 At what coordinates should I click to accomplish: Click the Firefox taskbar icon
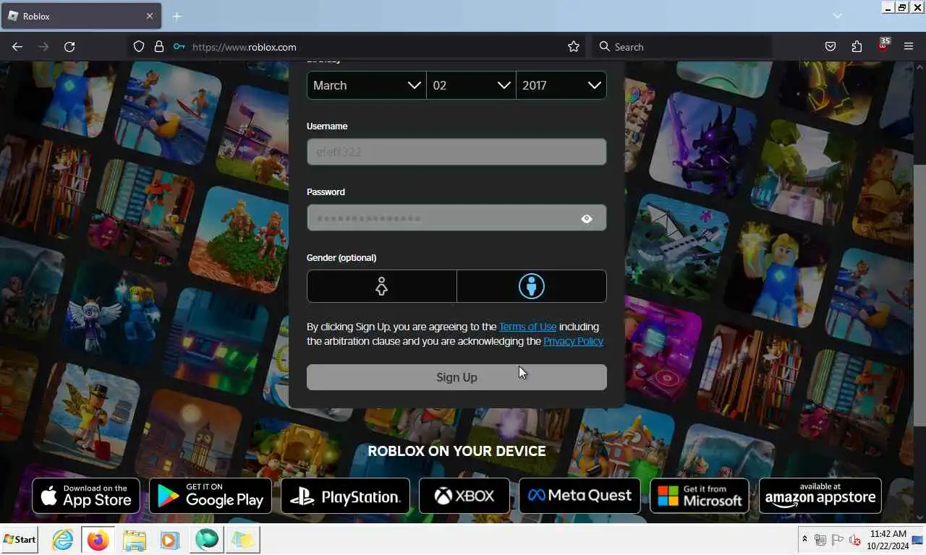98,540
